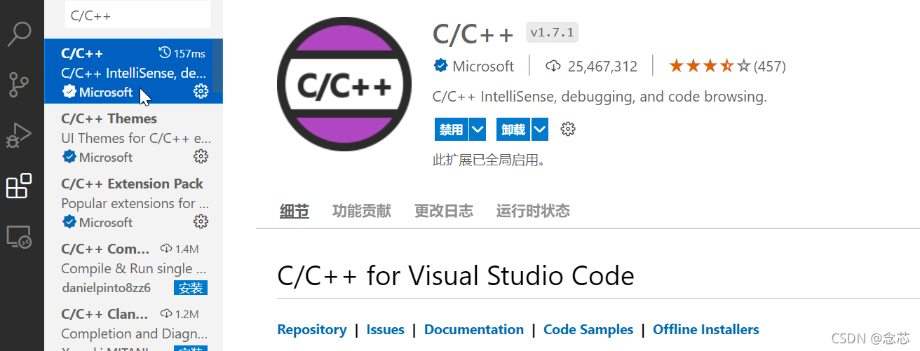Expand the 禁用 dropdown arrow
Screen dimensions: 920x351
(x=478, y=130)
